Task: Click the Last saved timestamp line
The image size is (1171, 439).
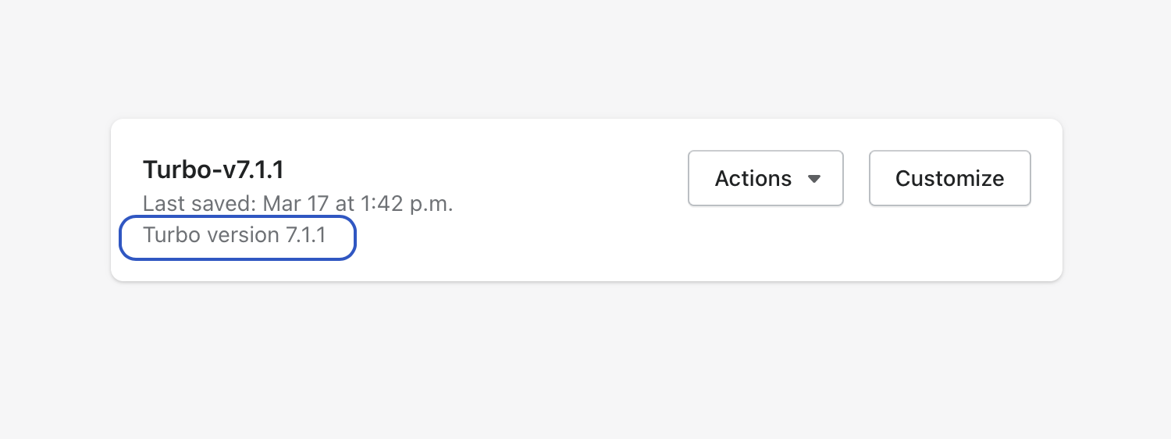Action: 297,204
